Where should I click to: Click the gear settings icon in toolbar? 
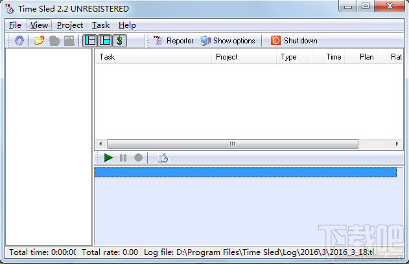tap(19, 41)
